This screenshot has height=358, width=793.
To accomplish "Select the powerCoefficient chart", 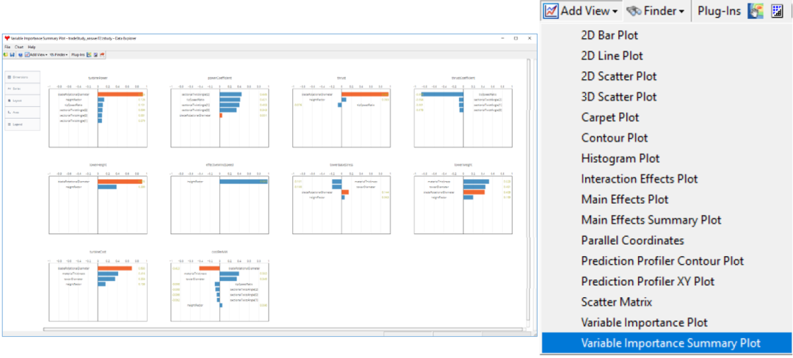I will [x=220, y=119].
